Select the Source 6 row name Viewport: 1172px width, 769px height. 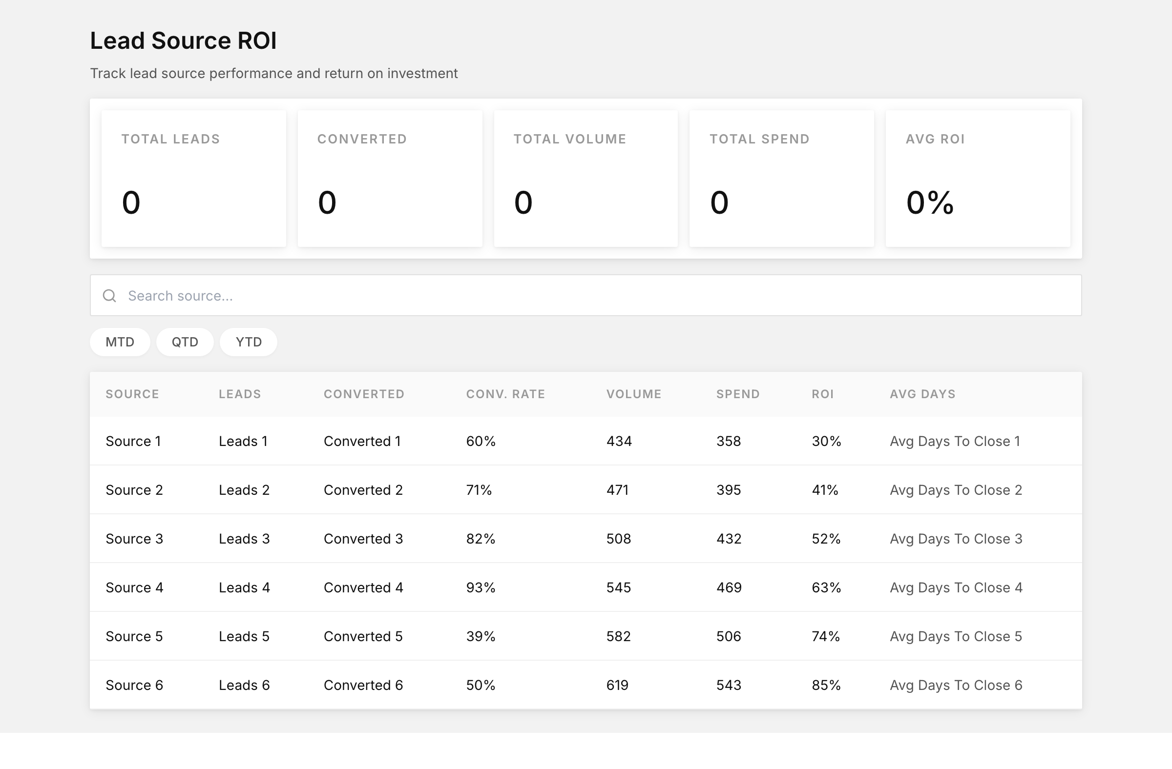coord(134,685)
